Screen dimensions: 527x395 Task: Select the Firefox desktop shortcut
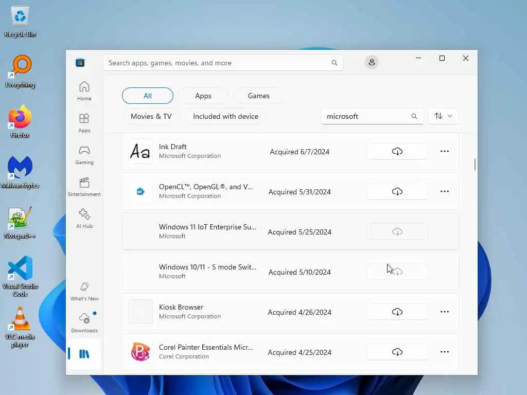point(20,121)
